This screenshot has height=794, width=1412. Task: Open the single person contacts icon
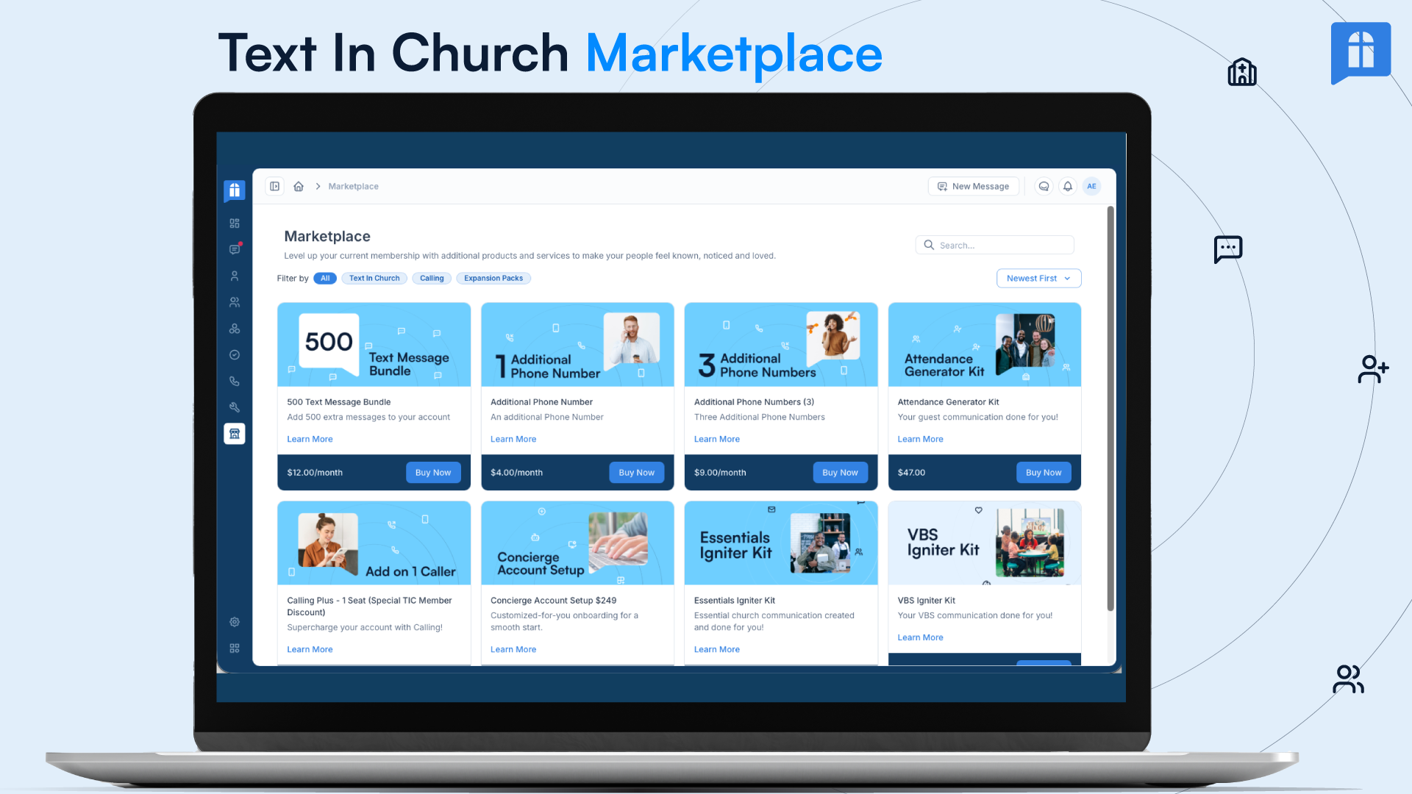(235, 276)
